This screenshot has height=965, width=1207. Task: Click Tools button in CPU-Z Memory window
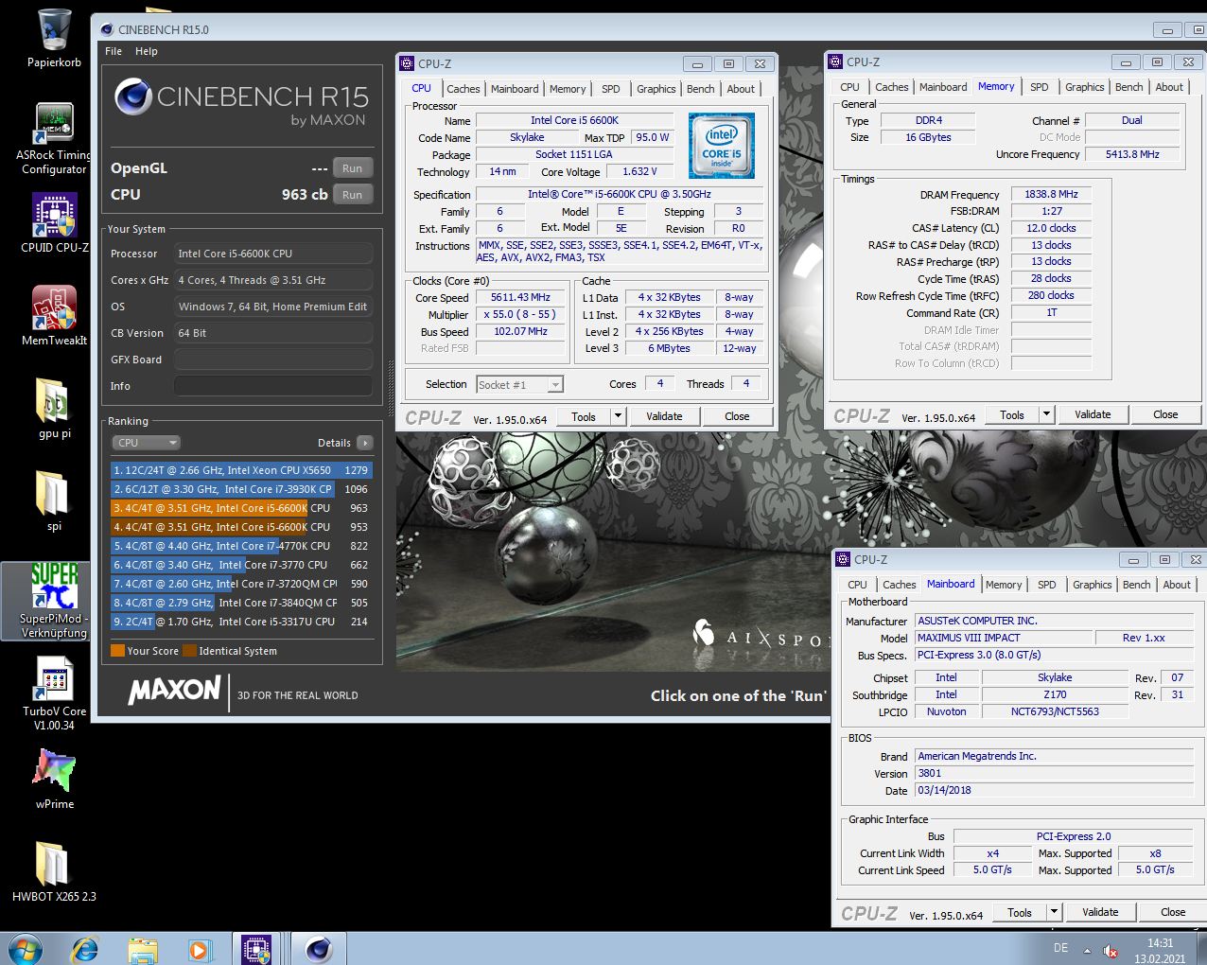[1012, 414]
